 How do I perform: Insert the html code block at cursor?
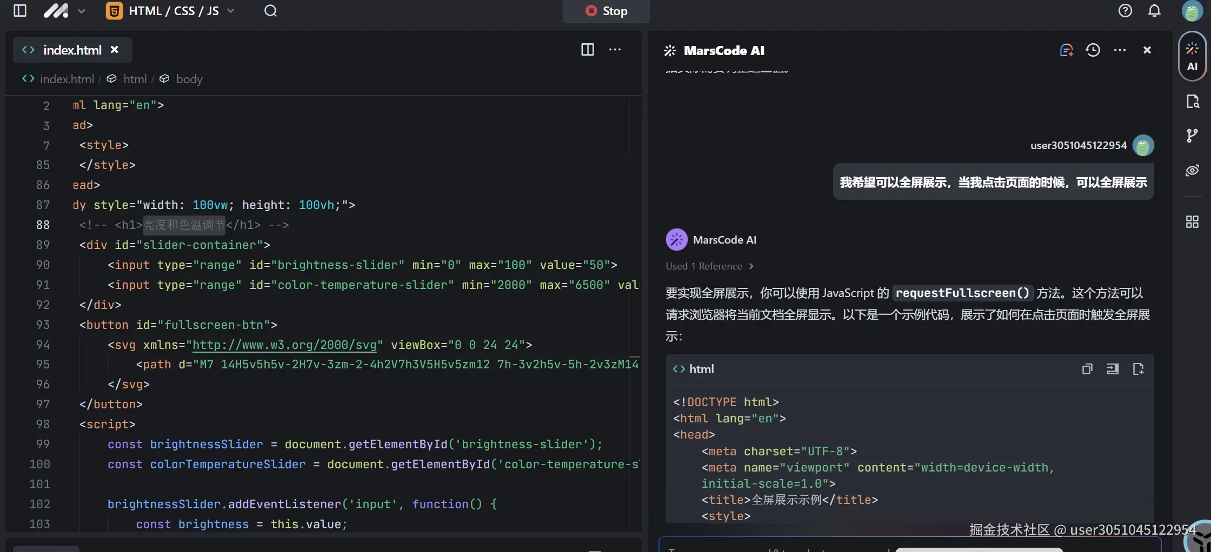[1113, 369]
